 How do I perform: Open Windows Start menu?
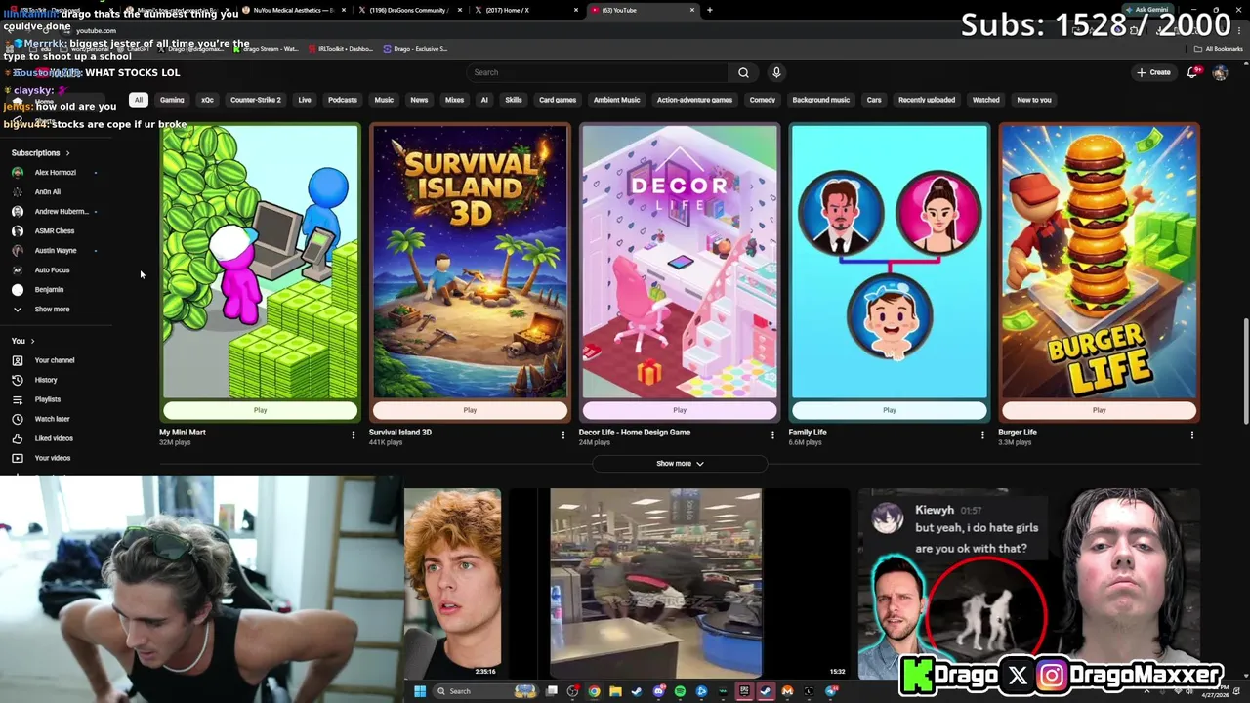point(420,691)
